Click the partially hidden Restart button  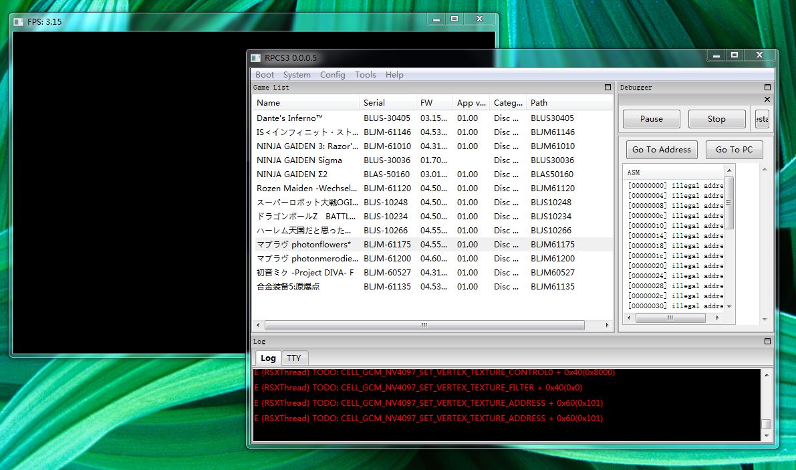[762, 119]
